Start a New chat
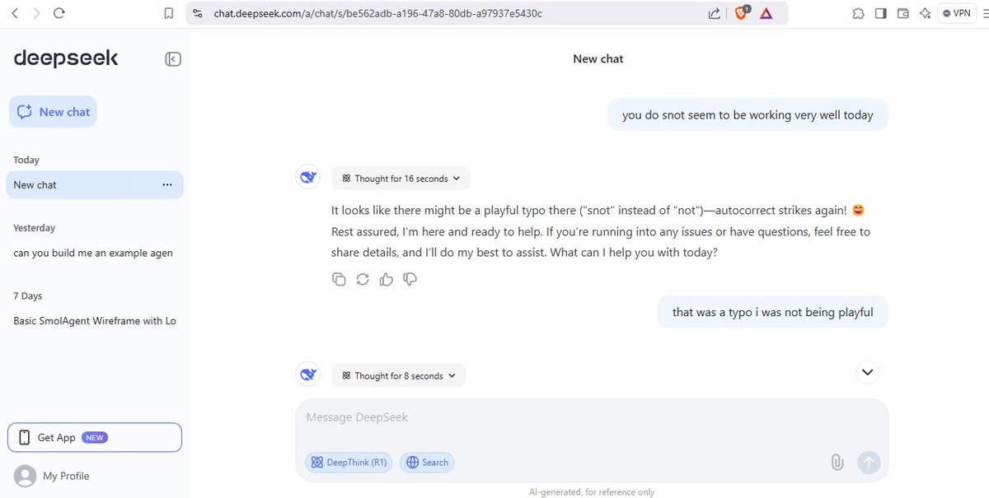Viewport: 989px width, 498px height. pyautogui.click(x=53, y=112)
